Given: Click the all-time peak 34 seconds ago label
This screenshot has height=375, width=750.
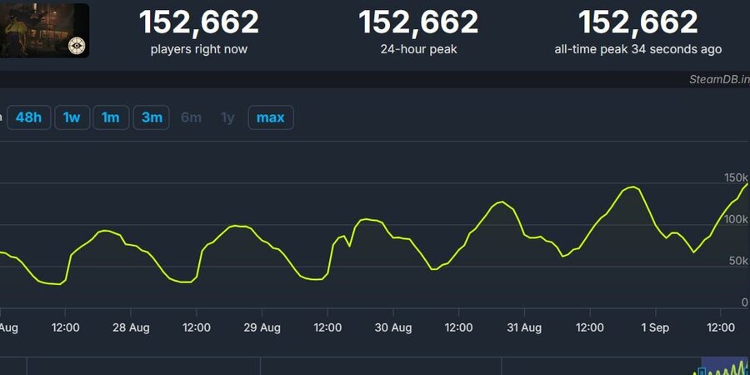Looking at the screenshot, I should pos(637,49).
